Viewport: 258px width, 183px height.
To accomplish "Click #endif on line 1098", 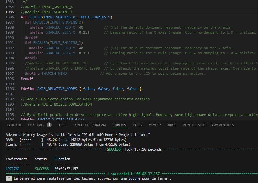I will point(27,79).
